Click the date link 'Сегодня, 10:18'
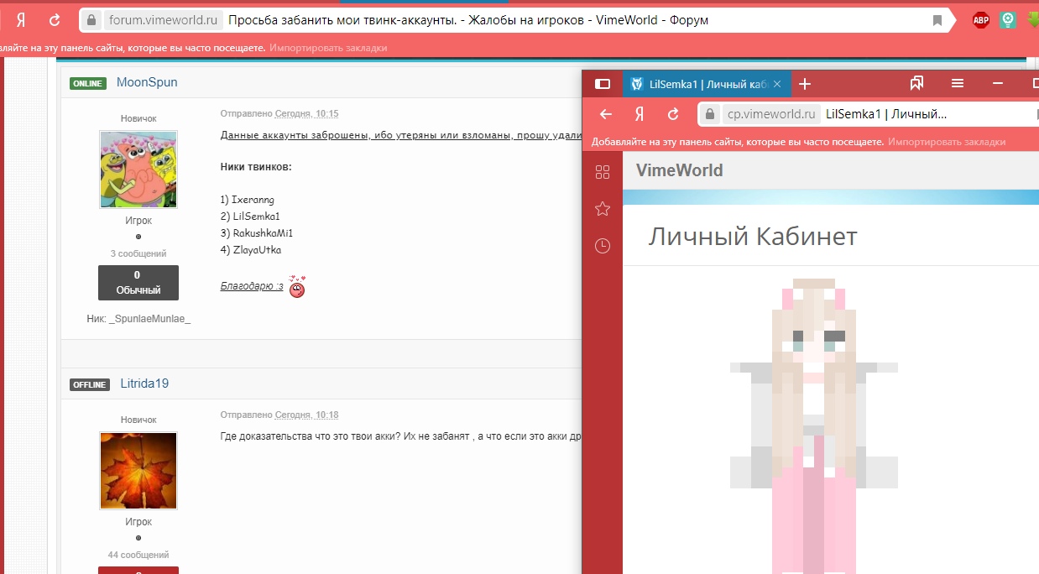This screenshot has height=574, width=1039. point(307,415)
